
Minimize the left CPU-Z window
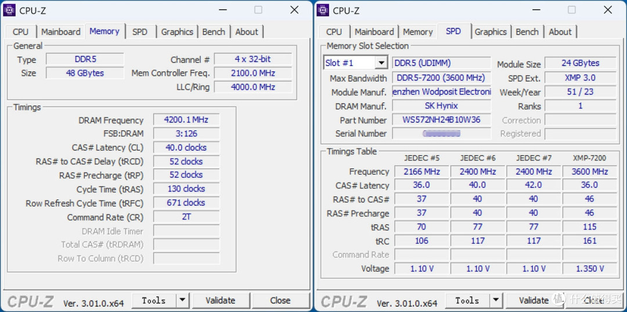point(222,10)
